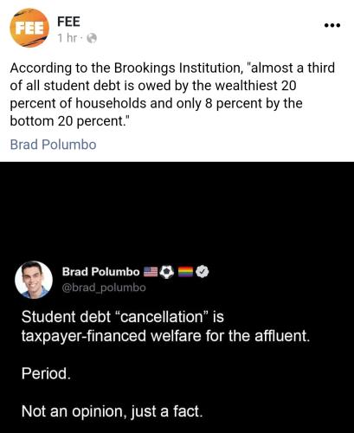Viewport: 354px width, 433px height.
Task: Open the FEE page profile picture
Action: [29, 28]
